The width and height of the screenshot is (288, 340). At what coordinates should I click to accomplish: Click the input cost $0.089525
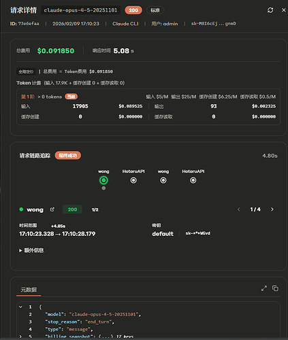(131, 106)
